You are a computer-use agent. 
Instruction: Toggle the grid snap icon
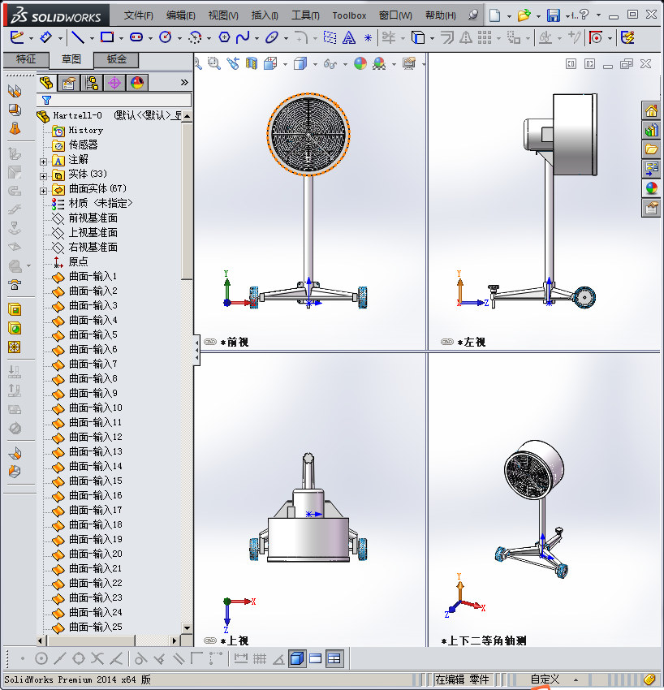tap(260, 659)
